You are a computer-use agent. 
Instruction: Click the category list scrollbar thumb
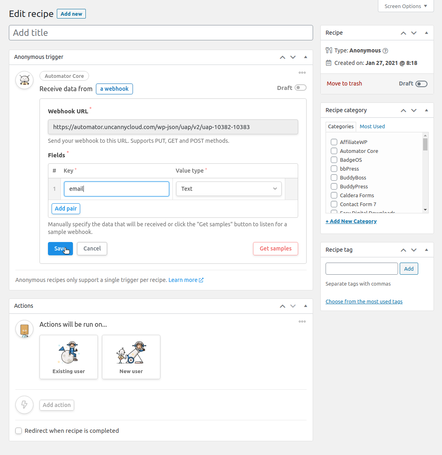[425, 144]
